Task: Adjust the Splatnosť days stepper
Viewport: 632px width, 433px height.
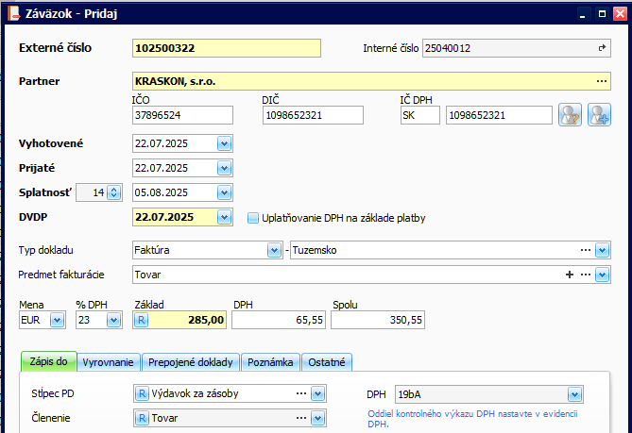Action: point(114,192)
